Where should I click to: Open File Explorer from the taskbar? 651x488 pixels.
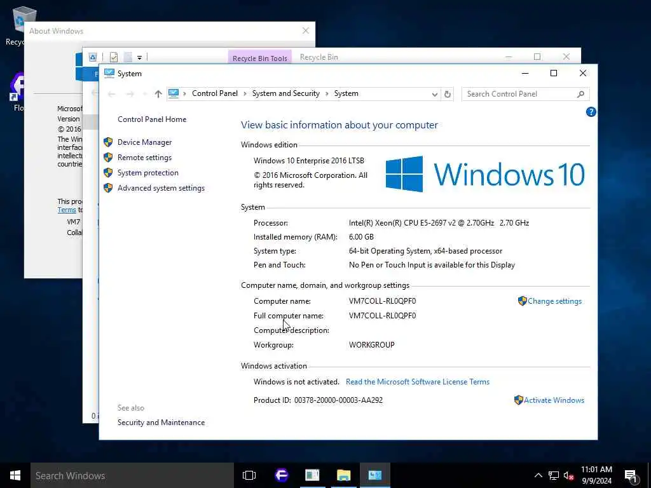[343, 475]
